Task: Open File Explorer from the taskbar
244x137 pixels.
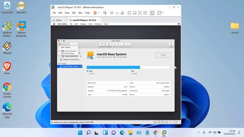Action: click(130, 133)
